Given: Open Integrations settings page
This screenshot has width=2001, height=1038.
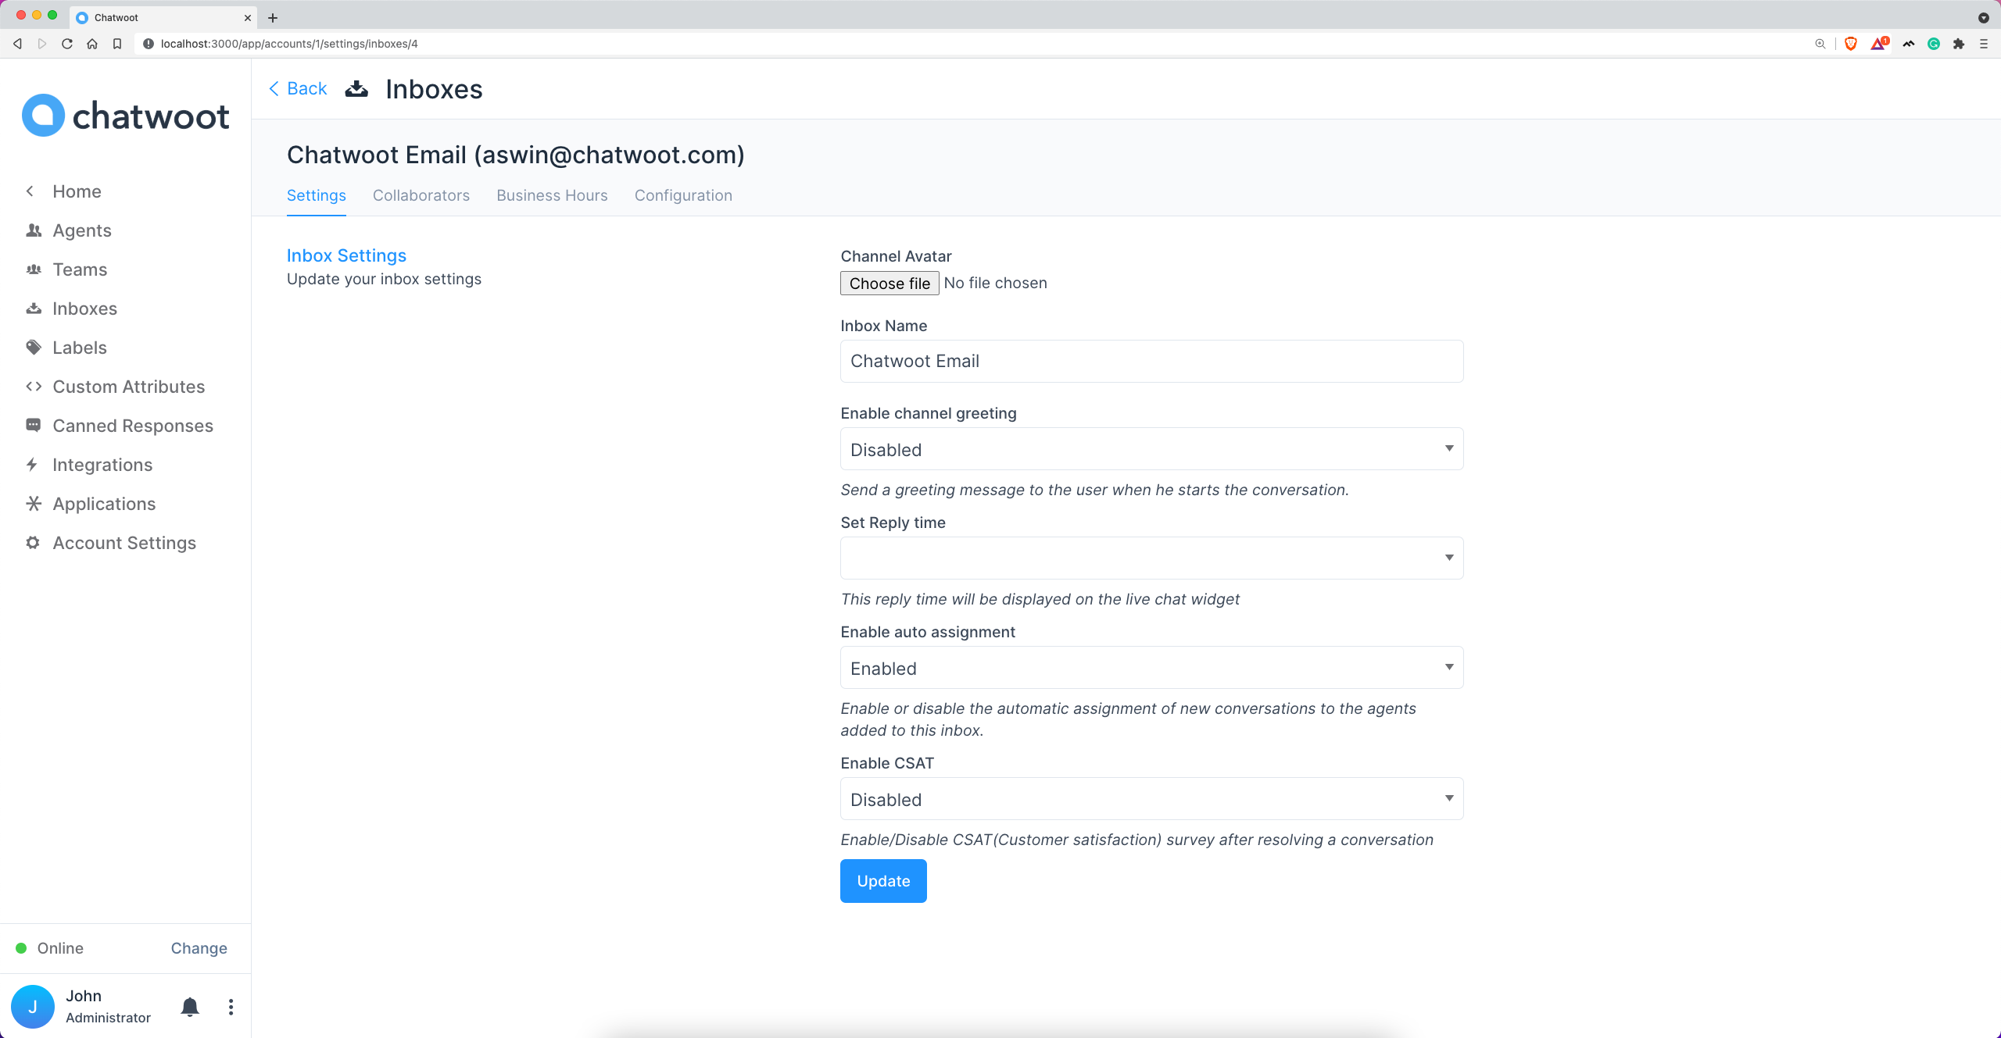Looking at the screenshot, I should click(102, 465).
